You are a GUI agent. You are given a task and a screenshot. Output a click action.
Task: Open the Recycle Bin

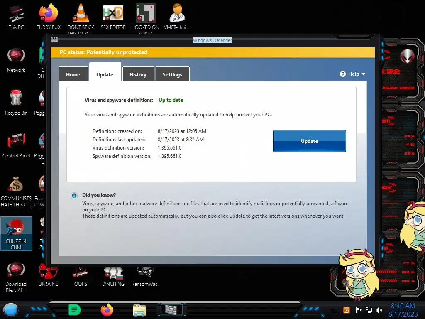(16, 103)
